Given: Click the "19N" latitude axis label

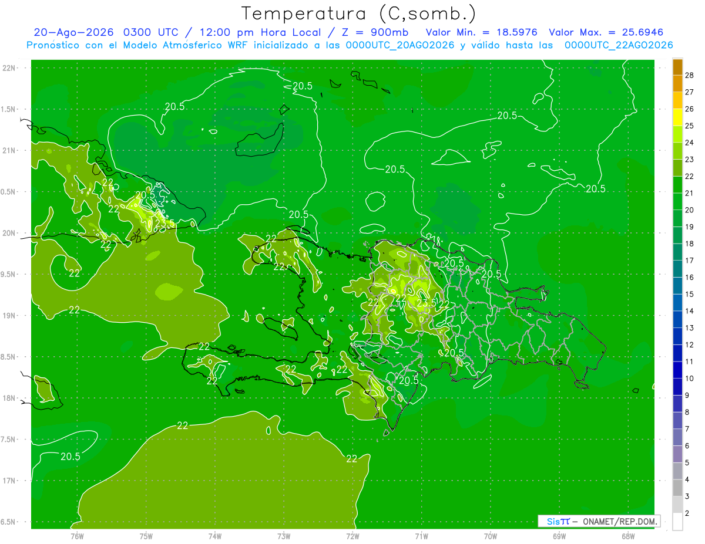Looking at the screenshot, I should pos(9,315).
